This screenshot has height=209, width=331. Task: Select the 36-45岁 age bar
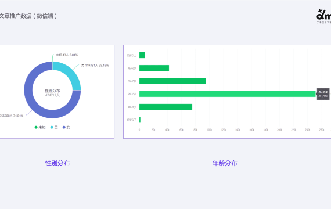[x=172, y=81]
